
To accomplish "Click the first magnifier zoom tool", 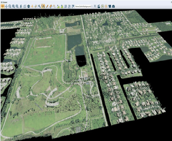I will 10,6.
